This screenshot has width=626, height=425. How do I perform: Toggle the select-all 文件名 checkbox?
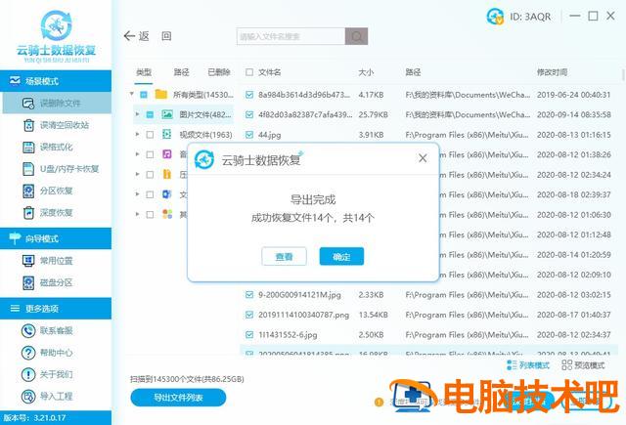pyautogui.click(x=249, y=72)
